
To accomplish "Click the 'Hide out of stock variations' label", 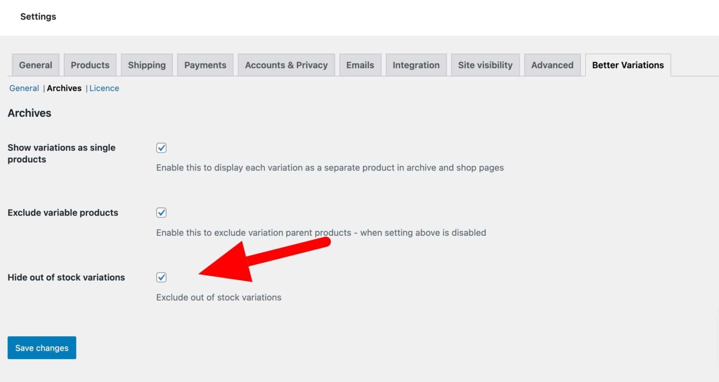I will (66, 277).
